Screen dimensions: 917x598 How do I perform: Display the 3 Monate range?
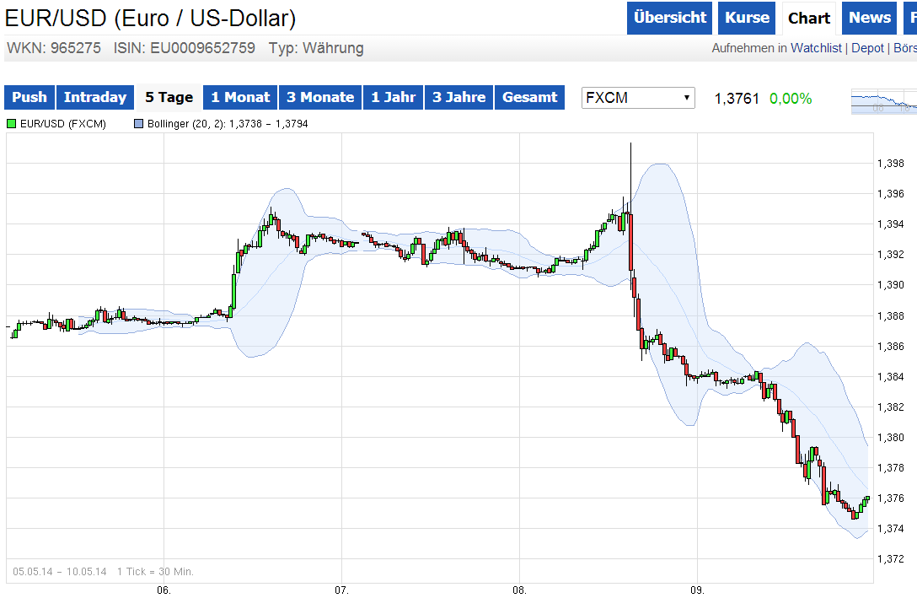[x=320, y=98]
